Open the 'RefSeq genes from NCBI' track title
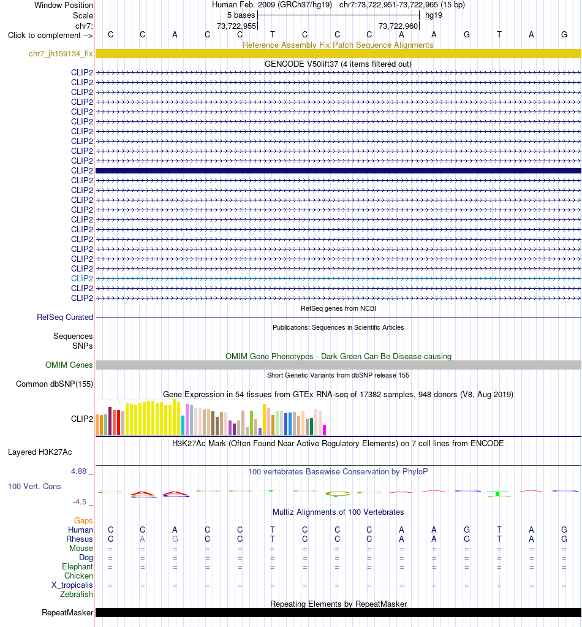This screenshot has height=627, width=582. point(338,308)
